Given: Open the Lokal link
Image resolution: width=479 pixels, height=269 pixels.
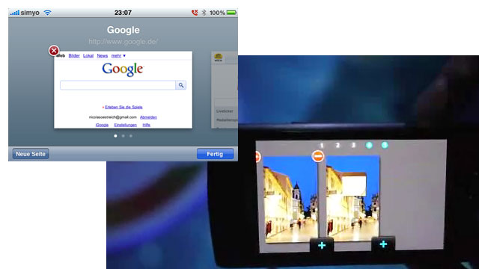Looking at the screenshot, I should pos(88,56).
